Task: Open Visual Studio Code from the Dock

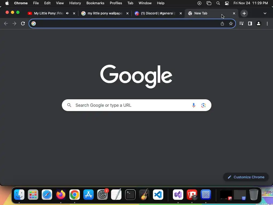Action: point(158,195)
